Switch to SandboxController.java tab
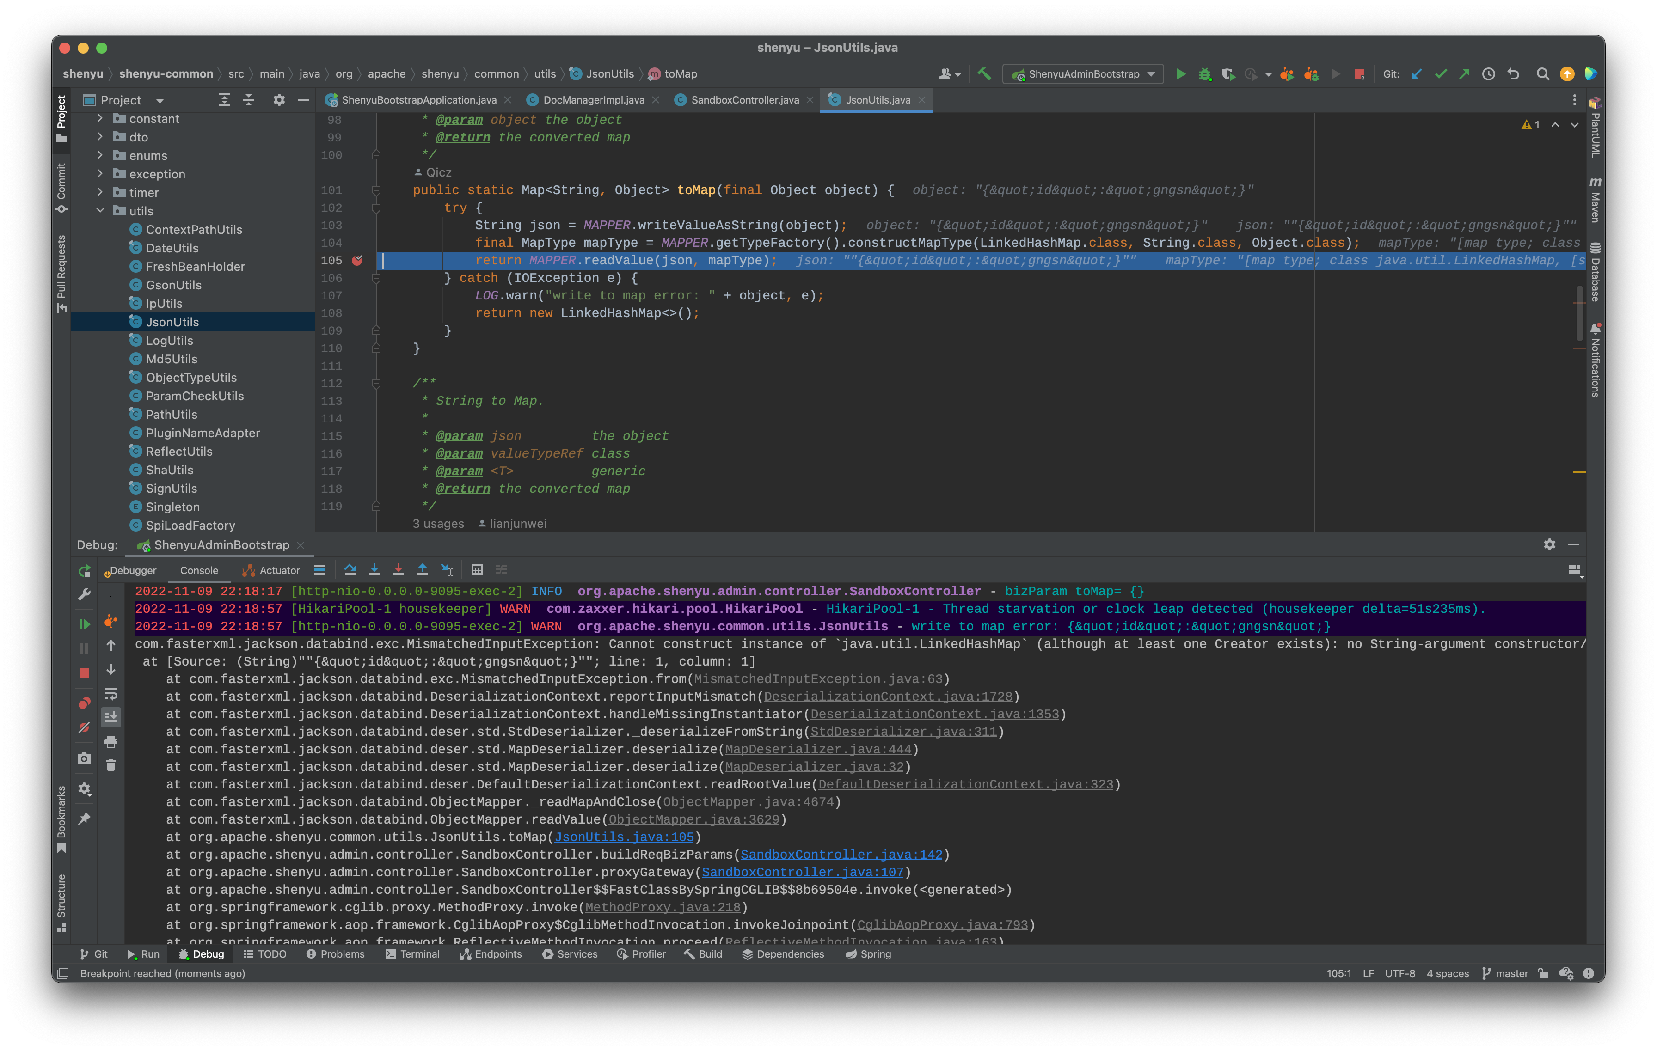Image resolution: width=1657 pixels, height=1051 pixels. coord(744,100)
